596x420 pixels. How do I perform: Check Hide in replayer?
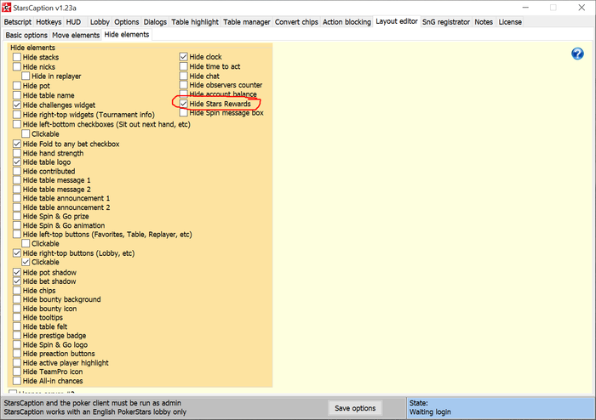[26, 76]
